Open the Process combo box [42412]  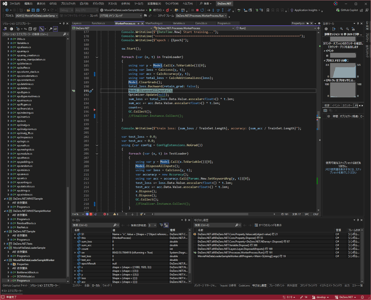click(x=37, y=16)
